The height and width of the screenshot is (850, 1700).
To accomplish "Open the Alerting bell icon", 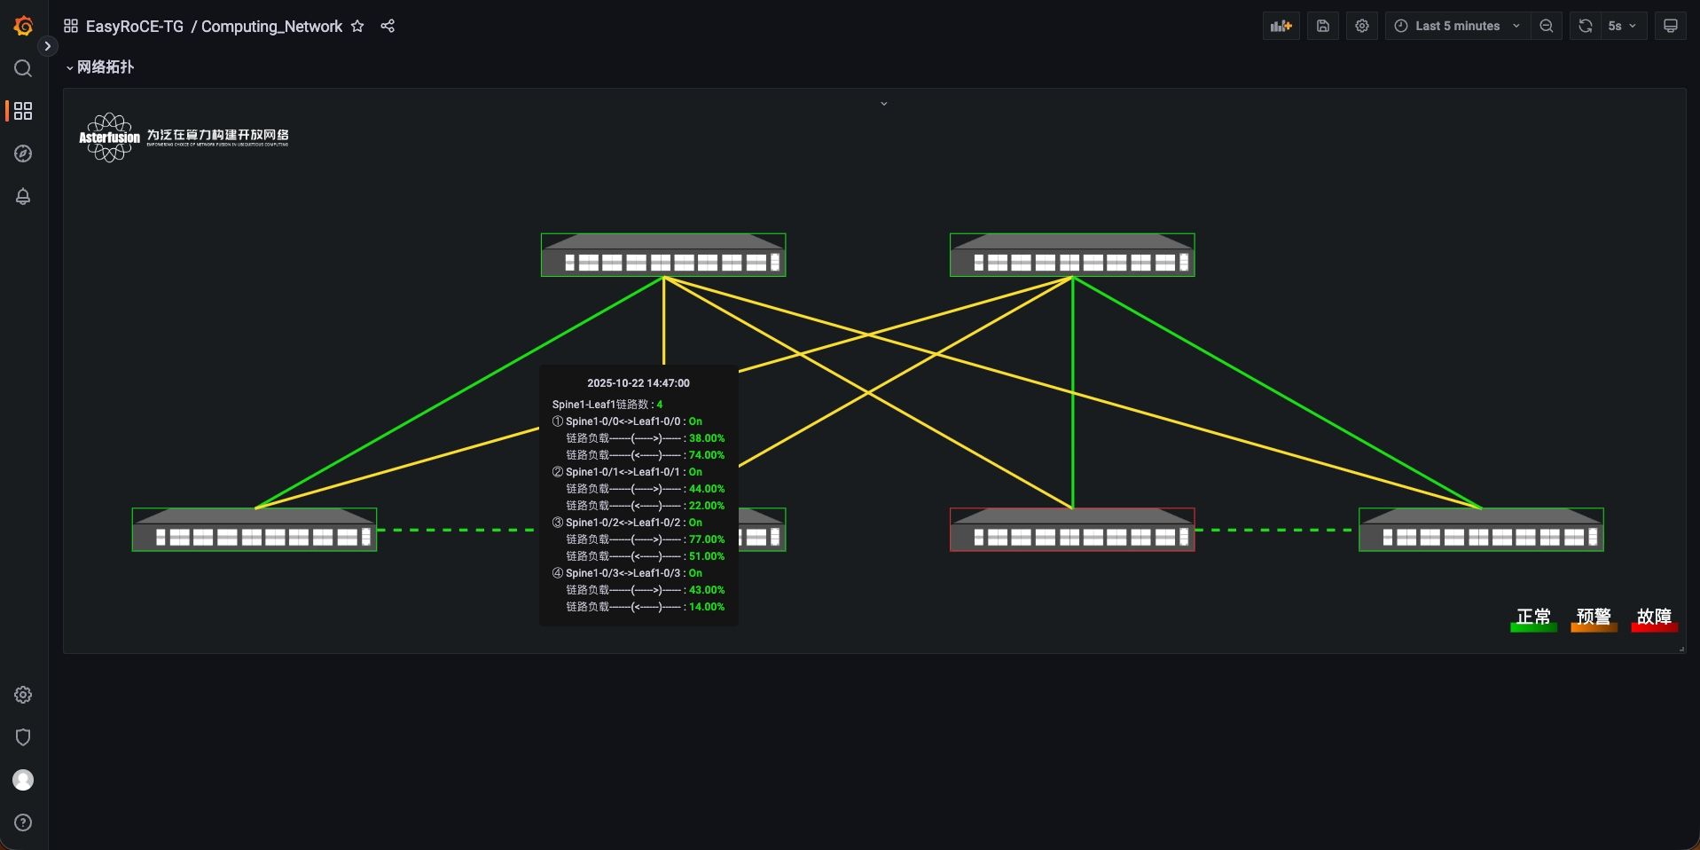I will pos(23,196).
